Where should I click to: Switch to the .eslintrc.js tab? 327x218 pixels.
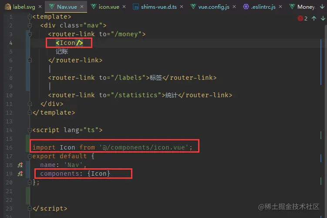pyautogui.click(x=263, y=7)
